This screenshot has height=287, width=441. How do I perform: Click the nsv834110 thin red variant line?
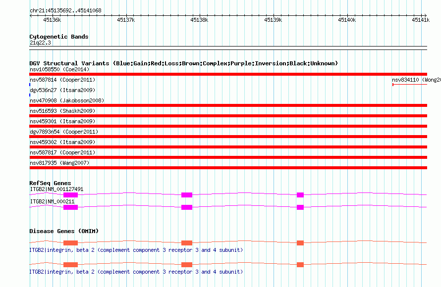point(410,85)
